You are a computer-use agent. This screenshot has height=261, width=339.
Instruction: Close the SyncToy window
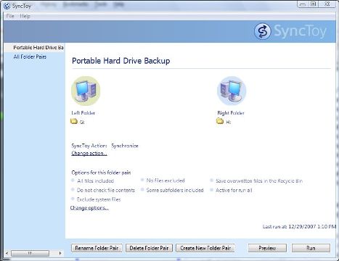tap(327, 4)
